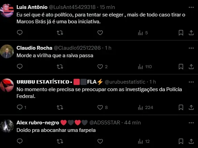Viewport: 198px width, 148px height.
Task: Open the @ADS5STAR handle
Action: pos(105,123)
